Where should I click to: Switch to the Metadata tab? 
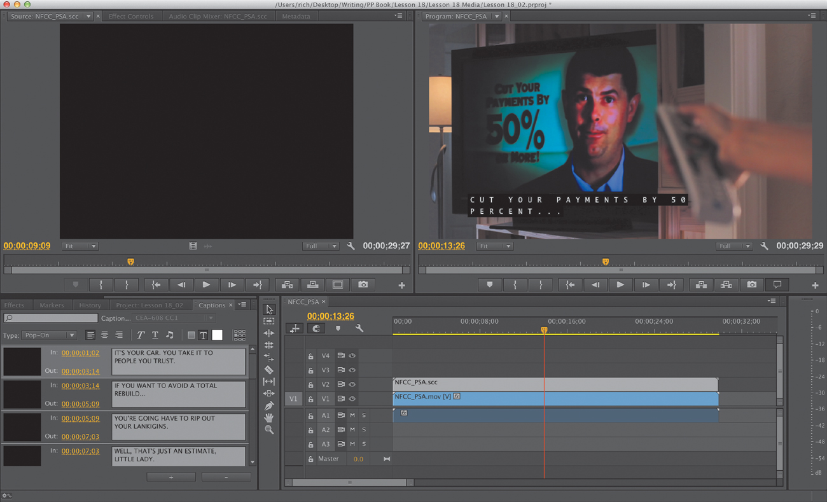296,17
